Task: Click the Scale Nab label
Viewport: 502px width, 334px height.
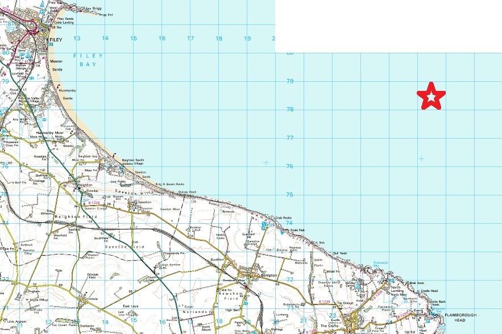Action: [x=298, y=230]
